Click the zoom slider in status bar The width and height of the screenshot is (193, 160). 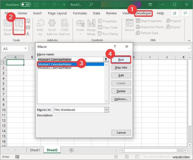[161, 157]
